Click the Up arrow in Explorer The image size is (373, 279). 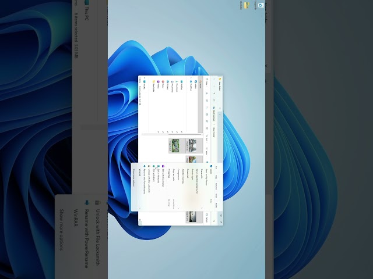(214, 93)
